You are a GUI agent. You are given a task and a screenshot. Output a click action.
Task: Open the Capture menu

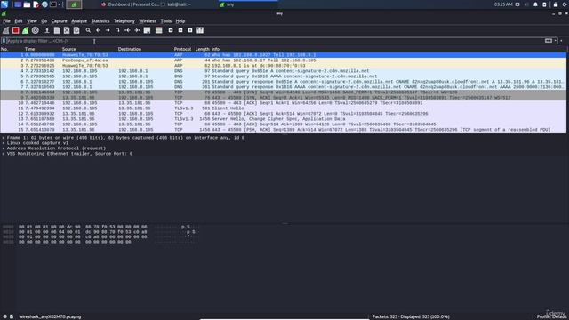[60, 21]
